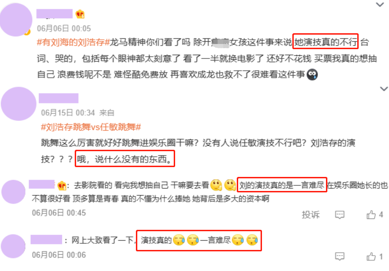Click the 06月15日 00:34 timestamp

68,113
